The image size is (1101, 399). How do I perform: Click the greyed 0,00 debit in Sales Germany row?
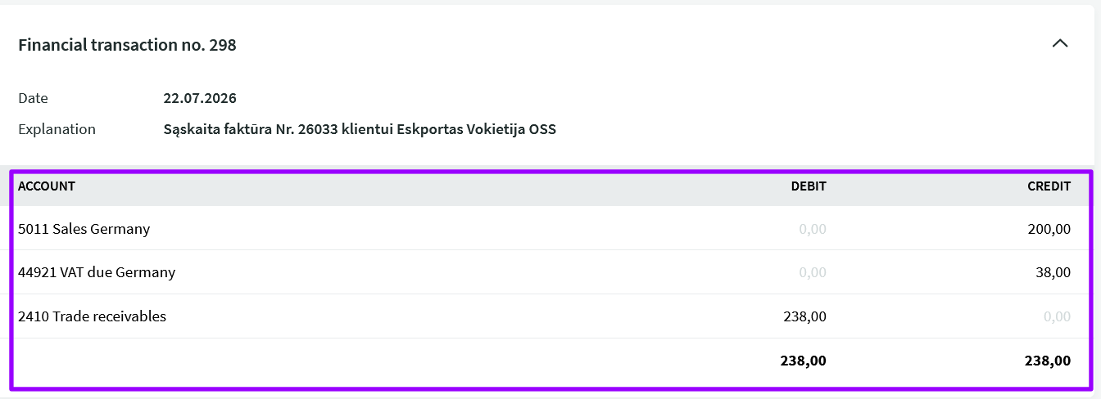(x=813, y=229)
